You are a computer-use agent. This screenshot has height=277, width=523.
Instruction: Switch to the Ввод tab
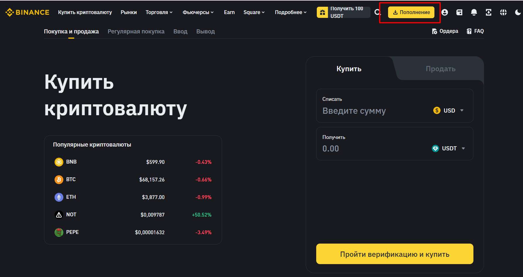tap(180, 31)
